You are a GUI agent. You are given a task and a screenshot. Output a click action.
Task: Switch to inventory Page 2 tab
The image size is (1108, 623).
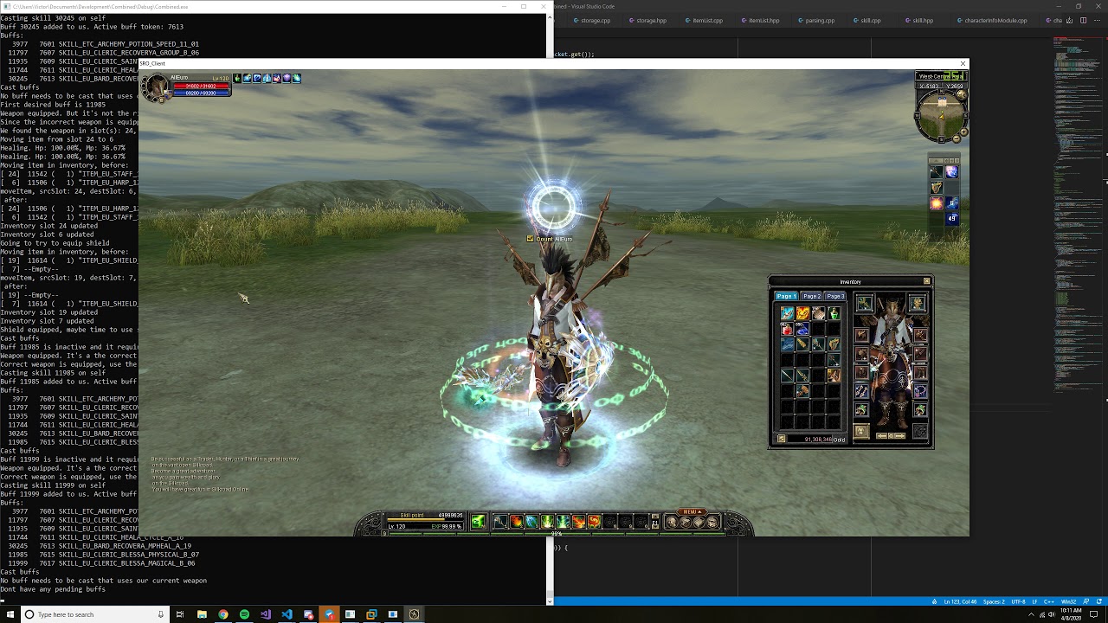point(811,297)
